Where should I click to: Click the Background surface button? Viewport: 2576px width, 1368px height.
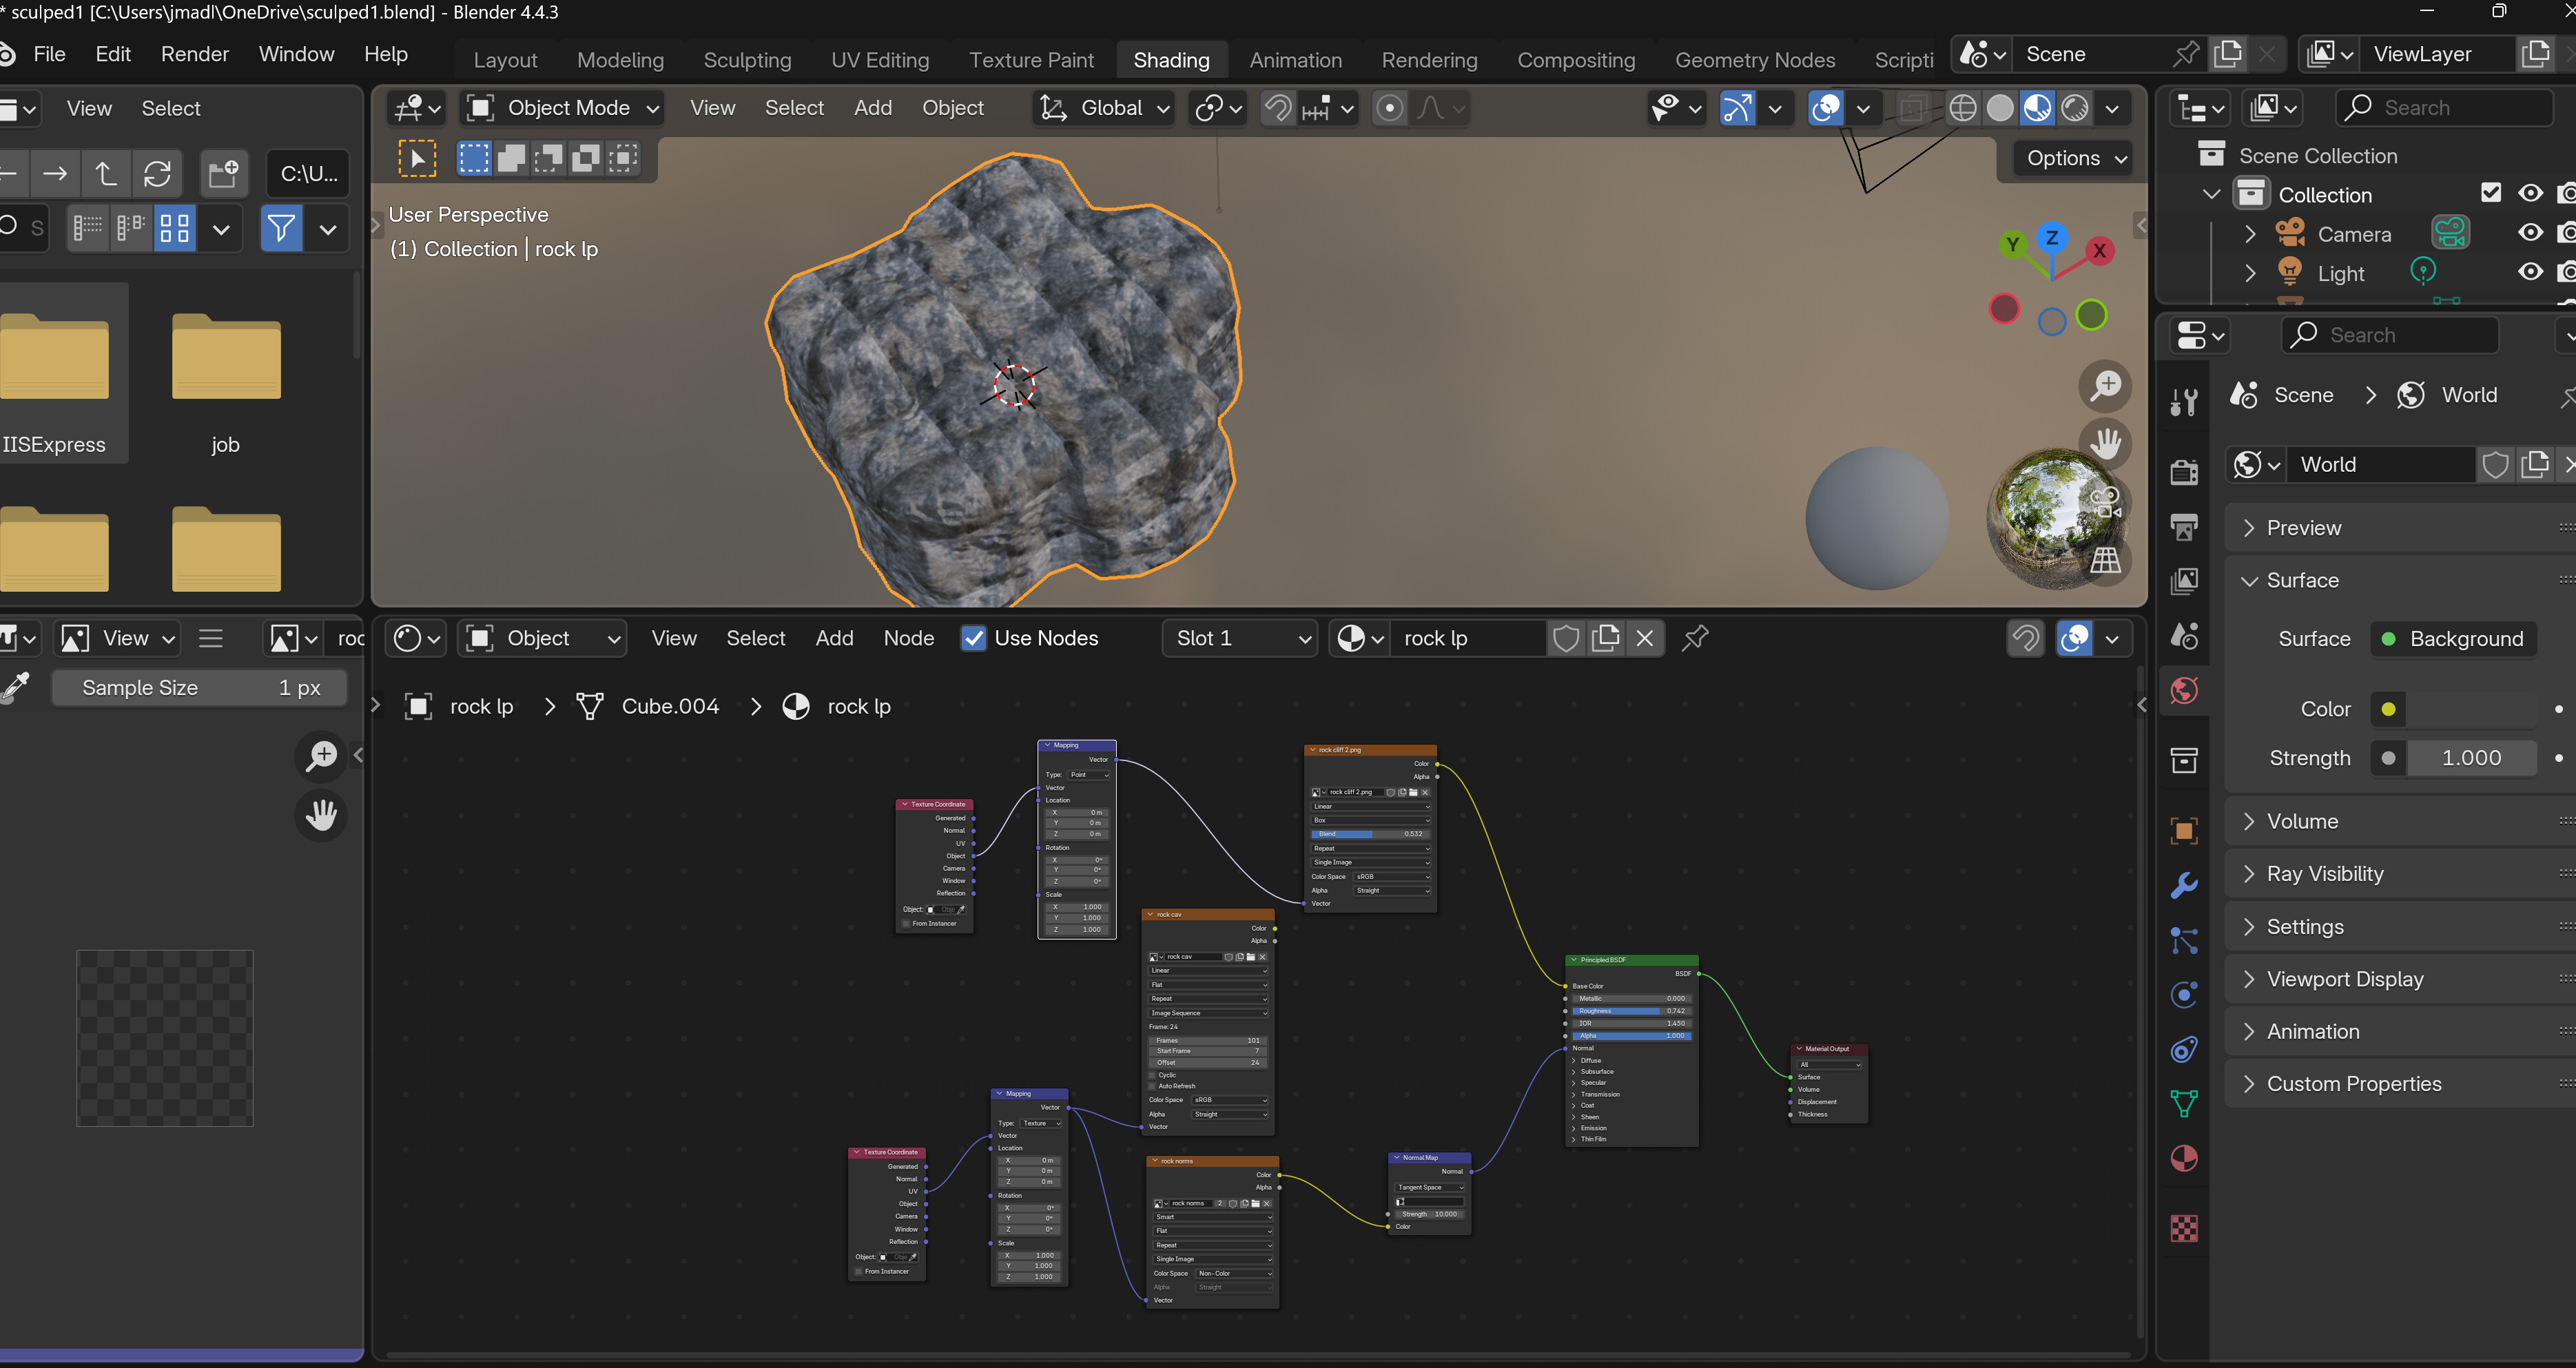2453,638
